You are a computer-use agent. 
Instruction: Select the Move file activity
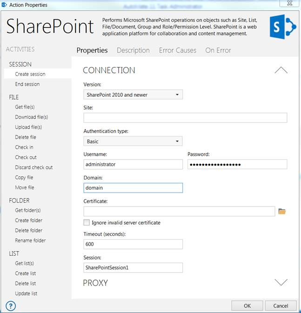pyautogui.click(x=25, y=187)
